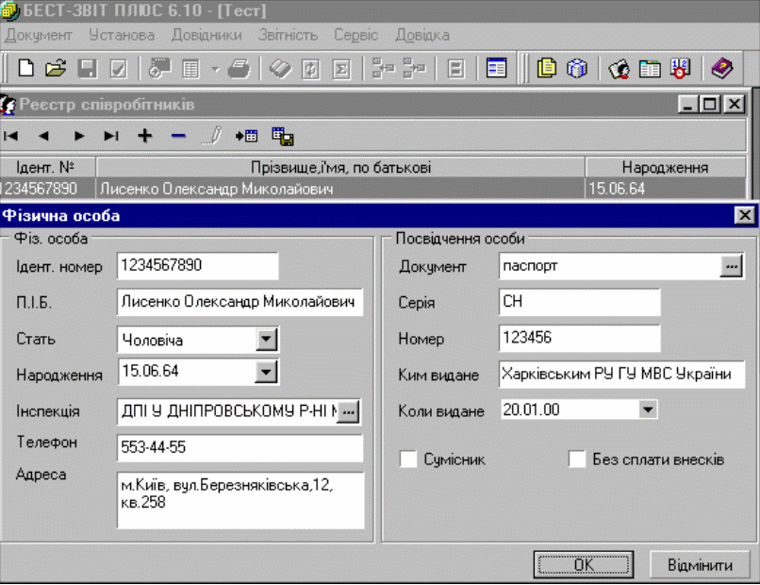The image size is (760, 585).
Task: Browse document types with ellipsis button
Action: point(732,267)
